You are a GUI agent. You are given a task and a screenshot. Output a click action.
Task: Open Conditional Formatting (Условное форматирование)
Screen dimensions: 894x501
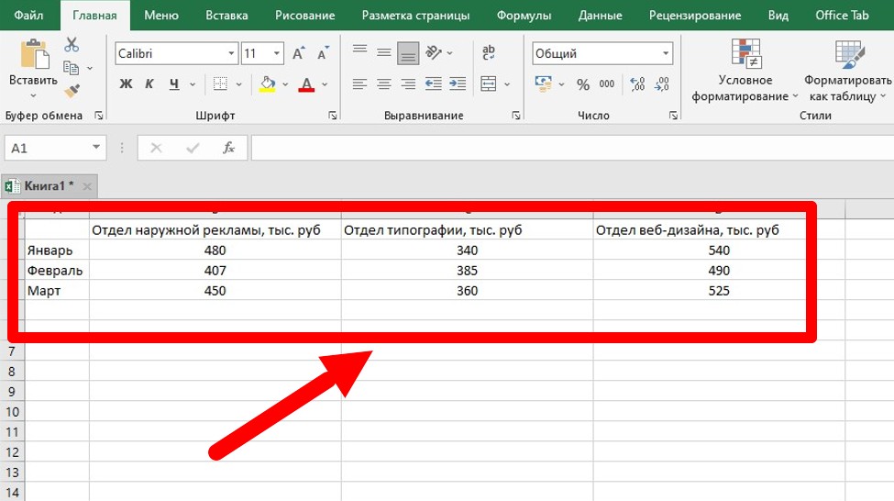coord(745,70)
